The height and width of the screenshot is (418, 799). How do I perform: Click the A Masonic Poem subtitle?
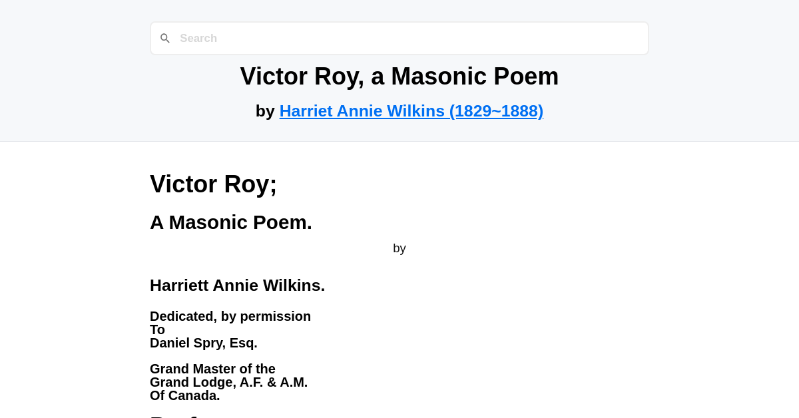(231, 222)
